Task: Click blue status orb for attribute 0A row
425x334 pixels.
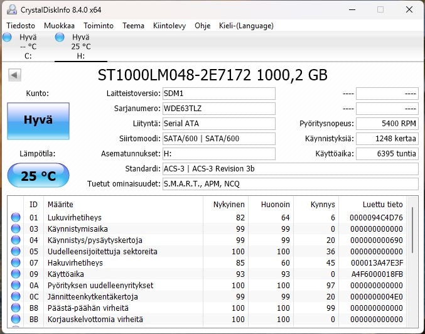Action: [16, 285]
